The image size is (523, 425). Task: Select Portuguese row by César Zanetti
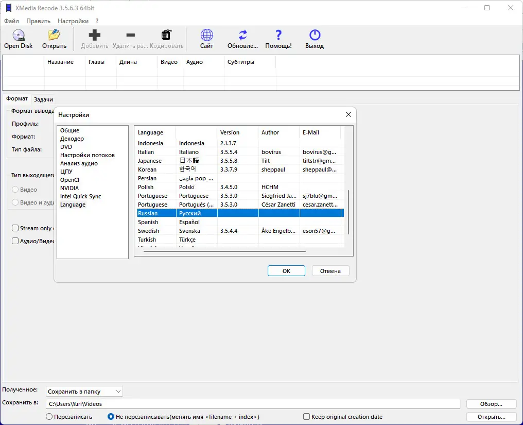pos(240,205)
